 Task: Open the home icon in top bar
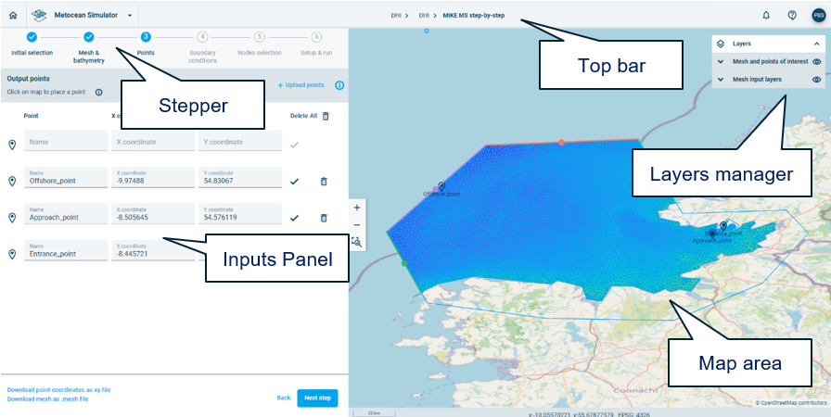click(13, 15)
